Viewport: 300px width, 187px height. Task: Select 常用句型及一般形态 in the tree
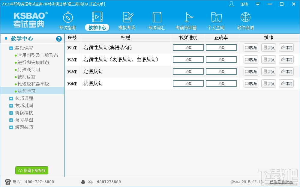click(x=38, y=55)
